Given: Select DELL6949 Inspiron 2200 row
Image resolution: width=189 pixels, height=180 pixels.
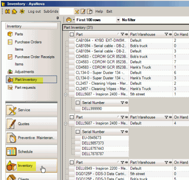Looking at the screenshot, I should pos(129,168).
